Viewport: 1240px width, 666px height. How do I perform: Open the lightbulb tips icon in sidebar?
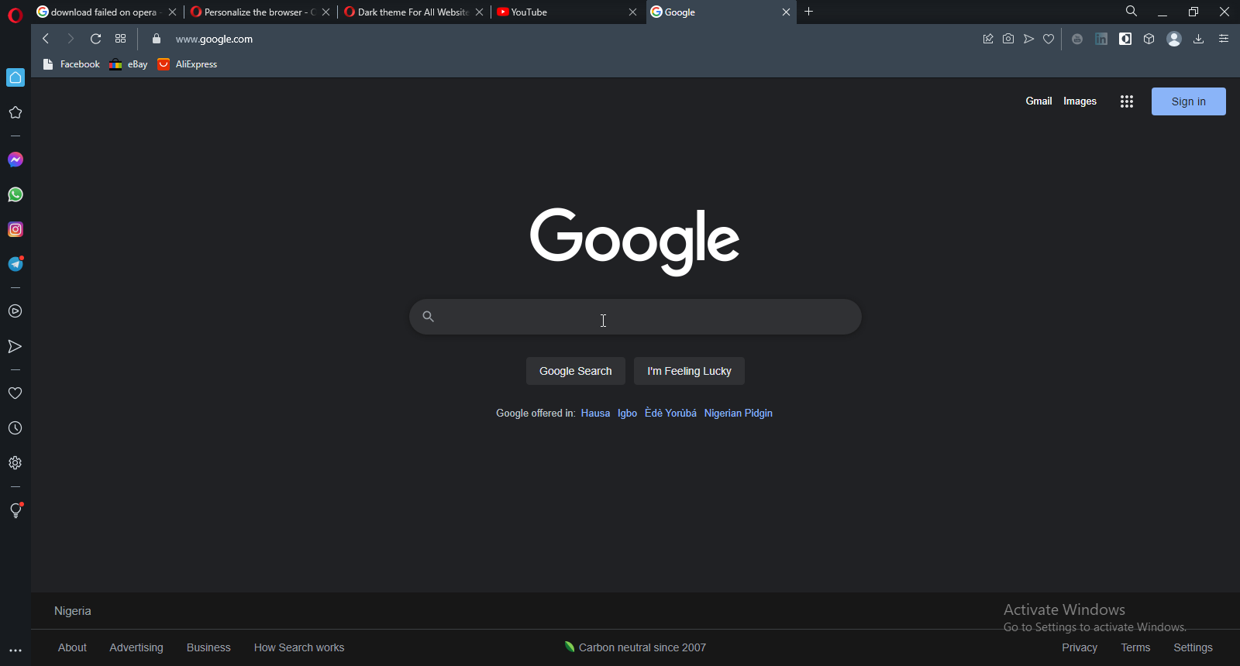pos(15,510)
